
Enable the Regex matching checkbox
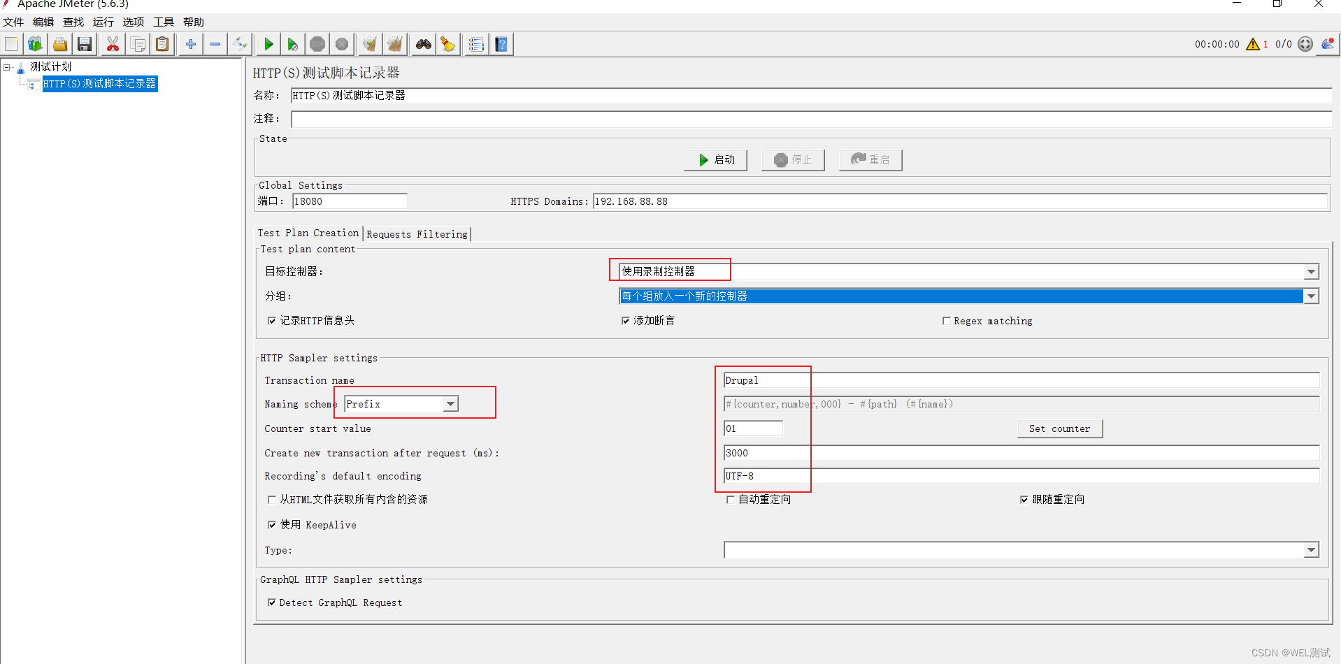(x=947, y=322)
